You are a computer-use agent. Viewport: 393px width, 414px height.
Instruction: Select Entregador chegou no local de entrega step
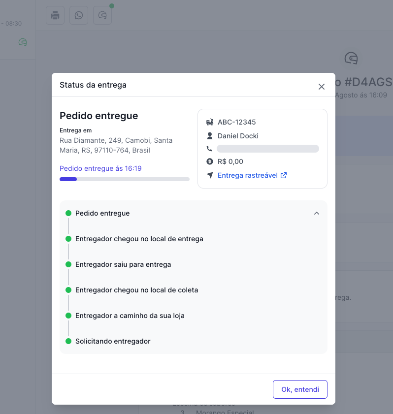click(x=139, y=239)
